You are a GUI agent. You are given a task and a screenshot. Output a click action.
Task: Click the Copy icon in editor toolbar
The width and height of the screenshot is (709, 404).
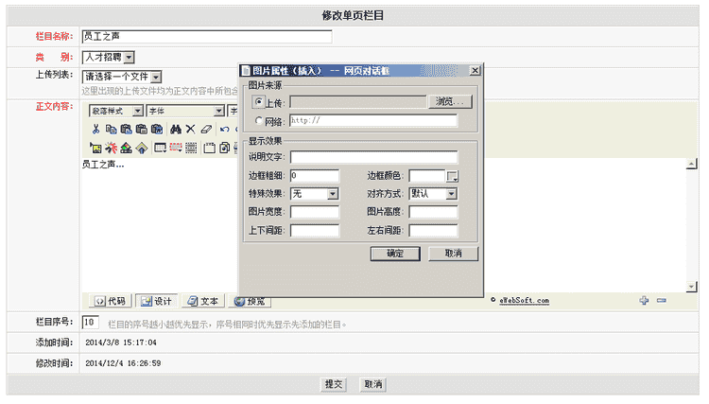(111, 130)
